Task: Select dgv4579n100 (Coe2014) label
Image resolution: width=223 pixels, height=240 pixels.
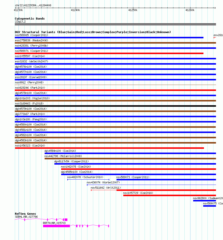Action: [x=31, y=109]
